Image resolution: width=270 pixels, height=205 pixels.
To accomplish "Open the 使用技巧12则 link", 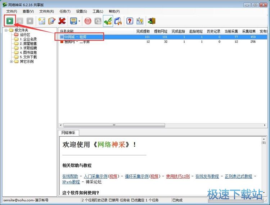I will tap(178, 176).
